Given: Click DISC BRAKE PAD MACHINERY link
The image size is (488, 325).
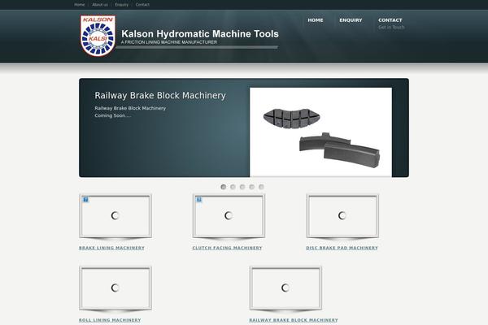Looking at the screenshot, I should click(342, 248).
